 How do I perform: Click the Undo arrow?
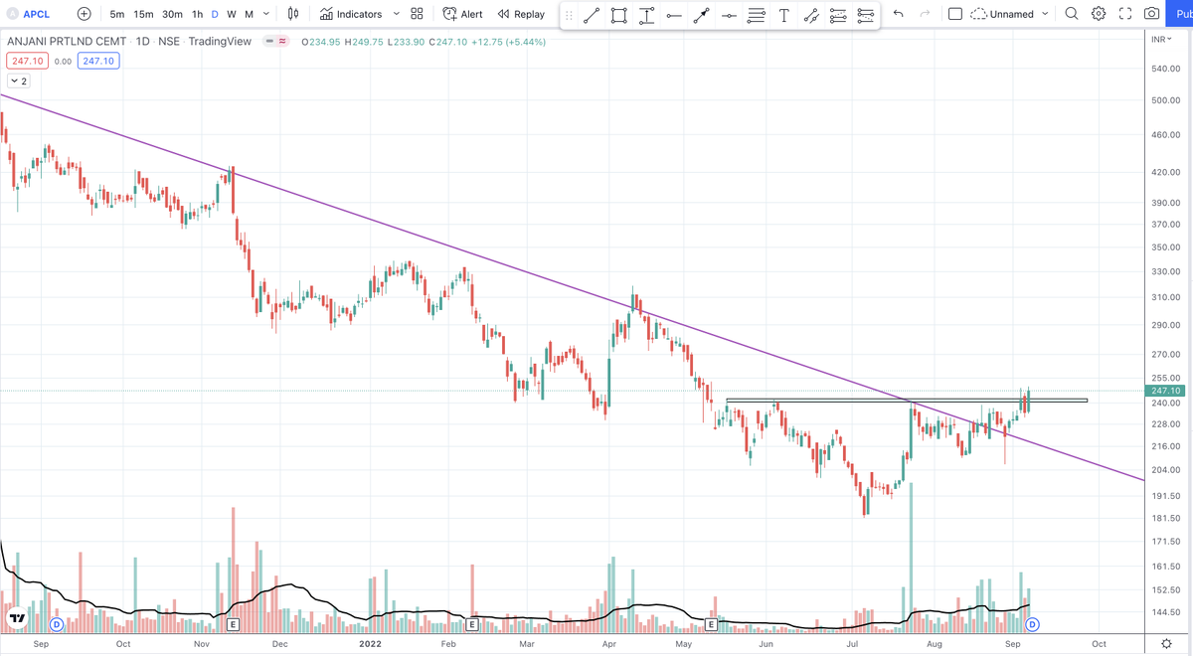(899, 14)
